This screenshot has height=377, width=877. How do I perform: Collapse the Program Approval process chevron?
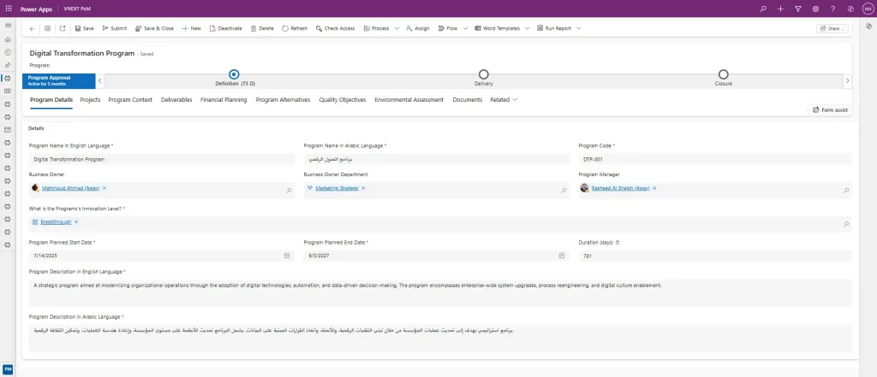pos(100,80)
